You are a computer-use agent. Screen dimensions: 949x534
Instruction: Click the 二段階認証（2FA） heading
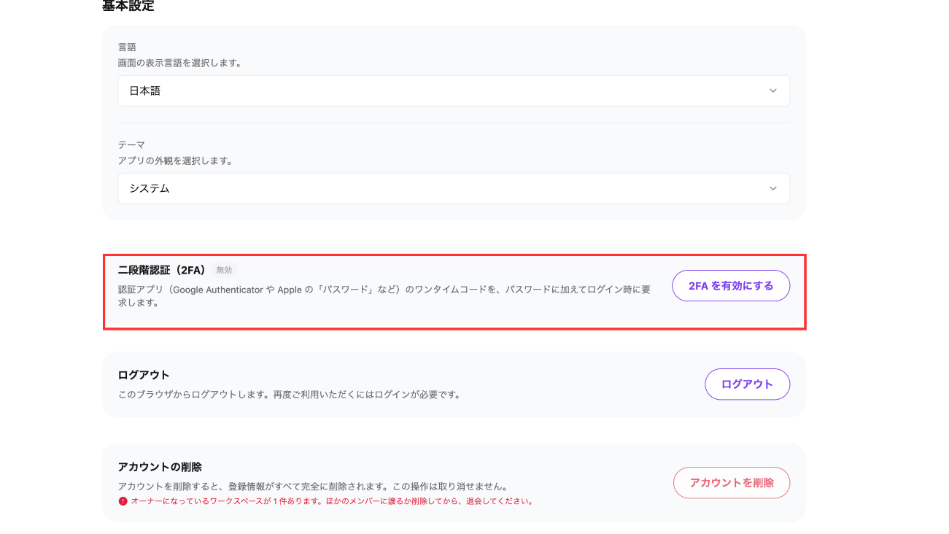[163, 270]
